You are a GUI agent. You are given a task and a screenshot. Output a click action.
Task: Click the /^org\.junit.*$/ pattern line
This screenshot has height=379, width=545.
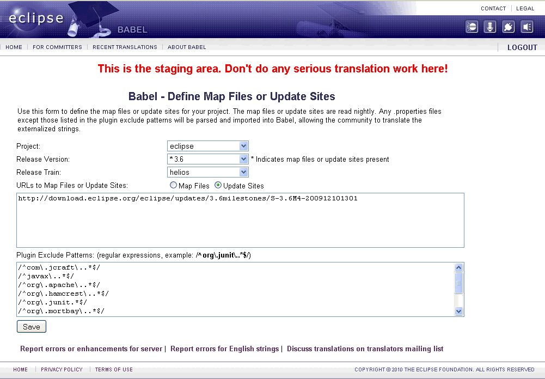coord(52,302)
